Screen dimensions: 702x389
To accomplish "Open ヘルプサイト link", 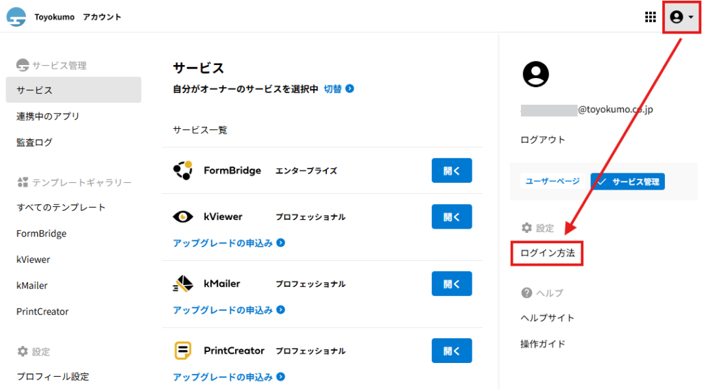I will pos(547,318).
